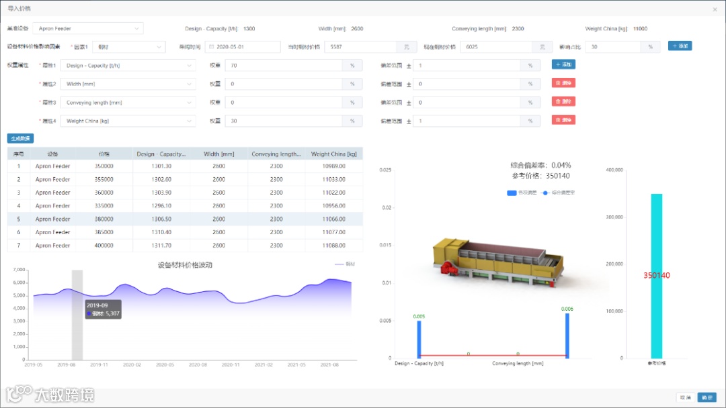Viewport: 726px width, 408px height.
Task: Click the blue add button for factors
Action: 680,46
